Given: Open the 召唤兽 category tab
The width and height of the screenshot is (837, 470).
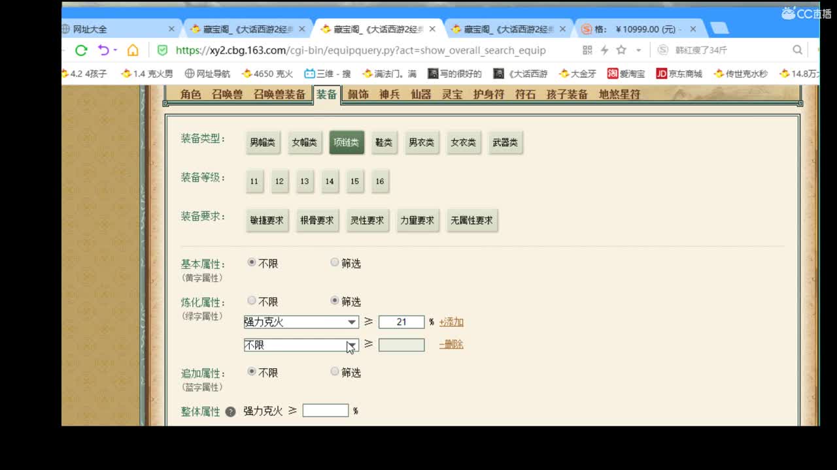Looking at the screenshot, I should click(x=227, y=95).
